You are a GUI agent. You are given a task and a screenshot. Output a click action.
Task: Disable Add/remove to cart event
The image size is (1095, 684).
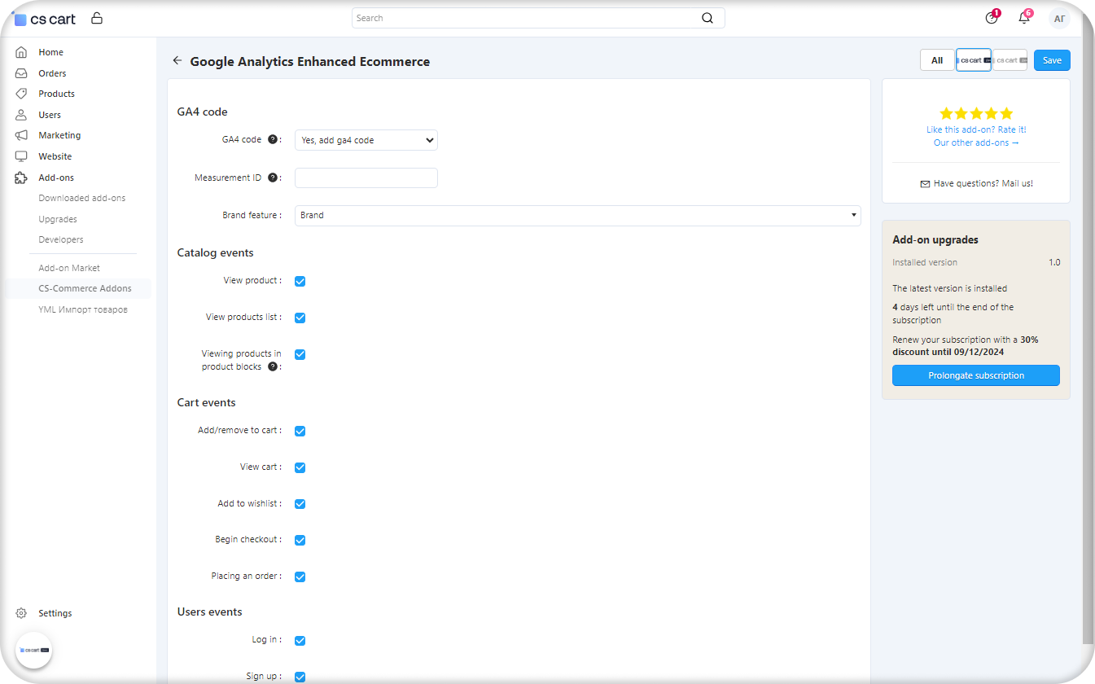click(300, 431)
